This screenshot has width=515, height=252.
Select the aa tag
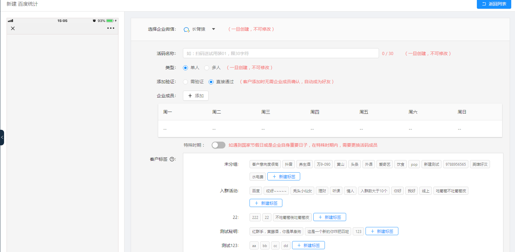point(254,246)
